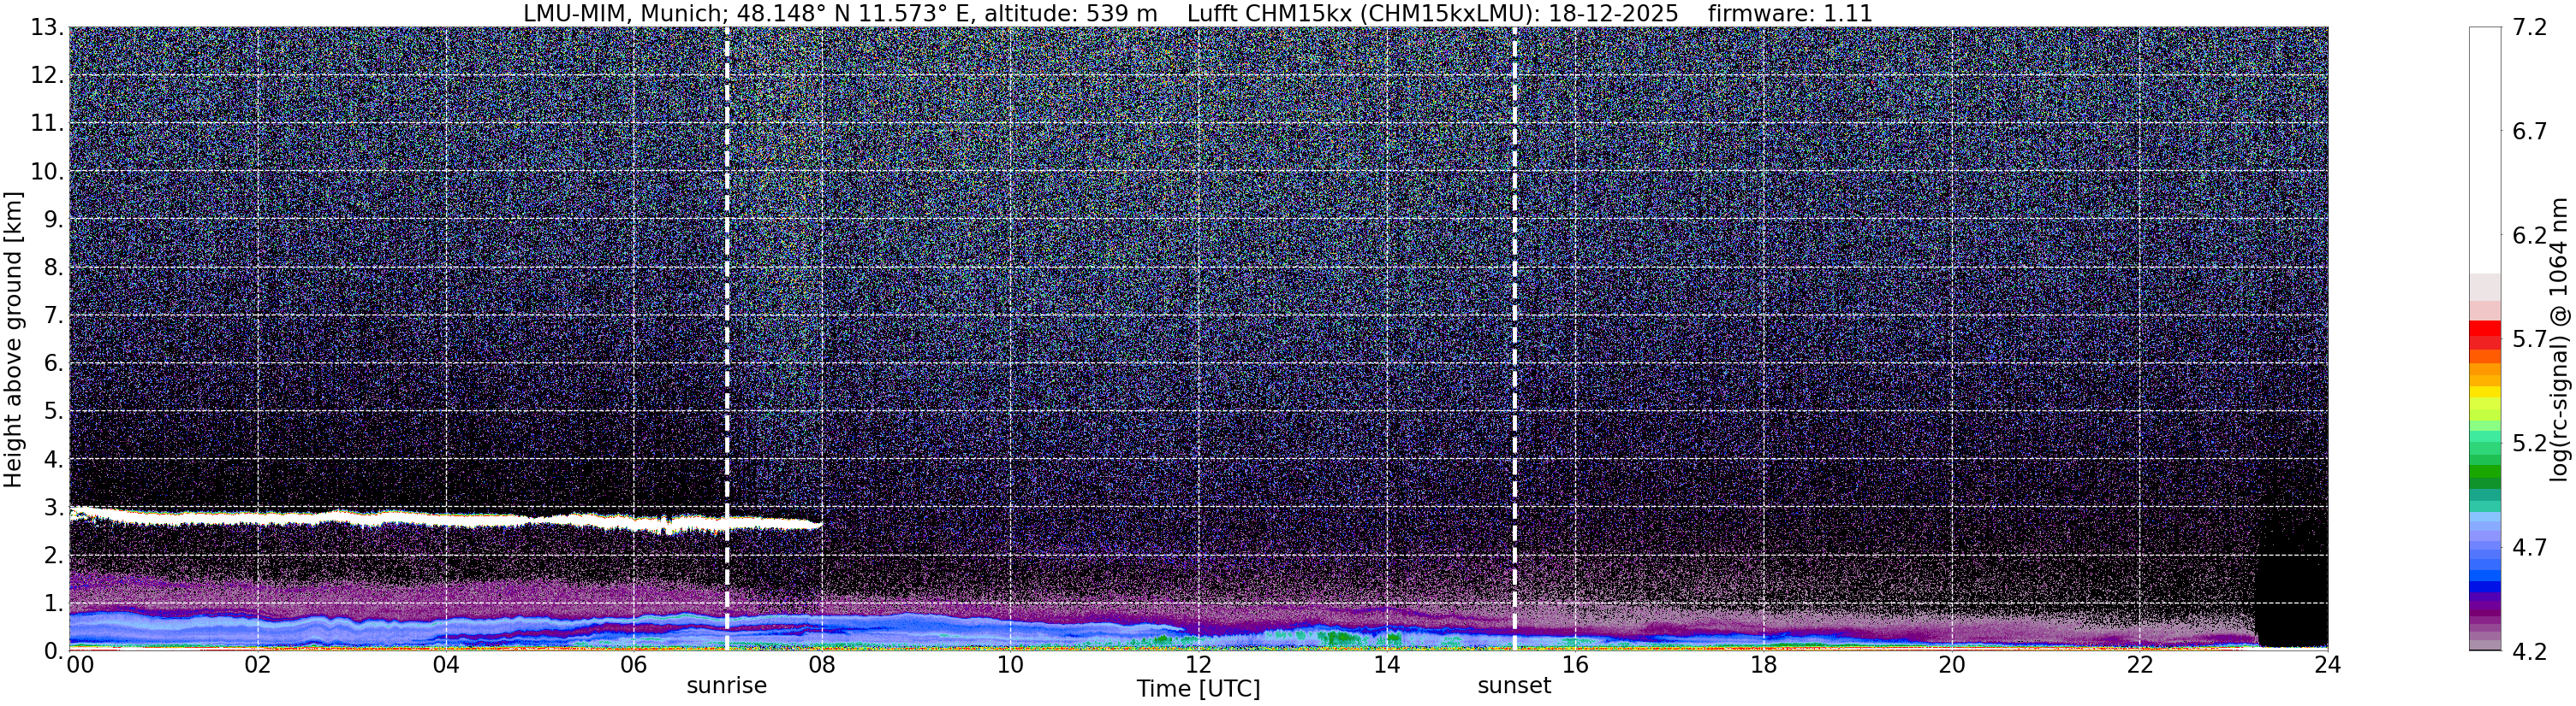Screen dimensions: 2576x706
Task: Click the '04' time axis tick label
Action: click(x=446, y=666)
